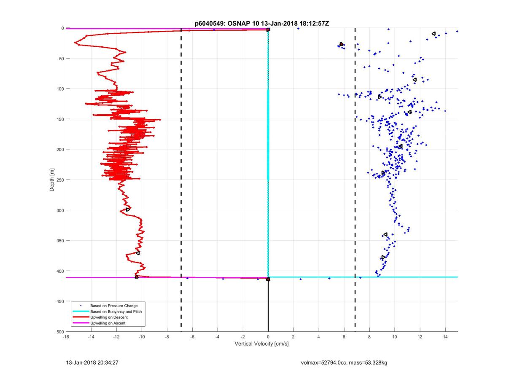Screen dimensions: 506x373
Task: Click blue-scatter triangle marker near 85 m depth
Action: point(415,80)
